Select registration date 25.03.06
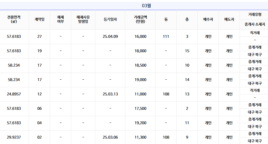 110,137
